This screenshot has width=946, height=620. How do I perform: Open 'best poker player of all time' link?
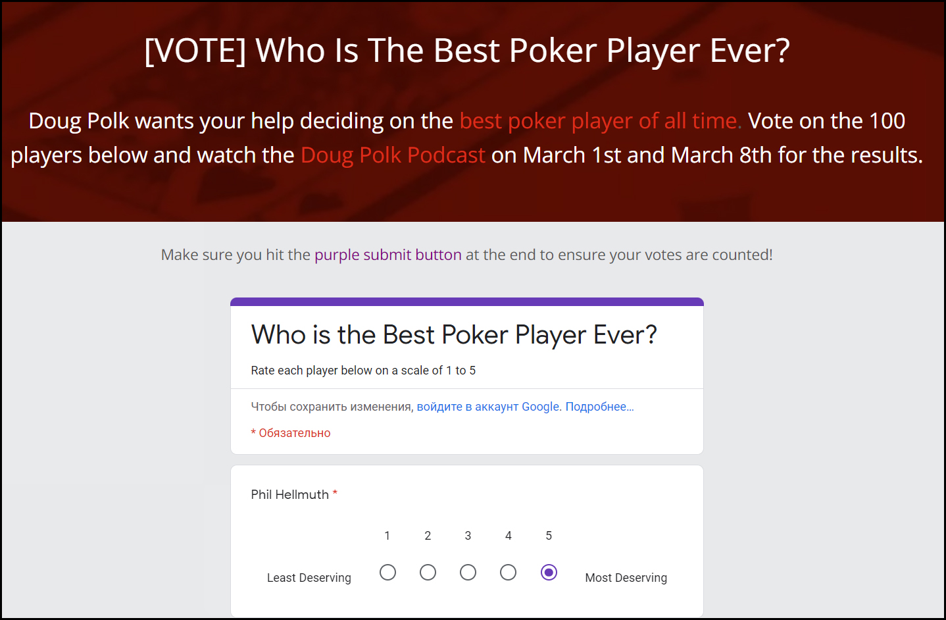601,121
